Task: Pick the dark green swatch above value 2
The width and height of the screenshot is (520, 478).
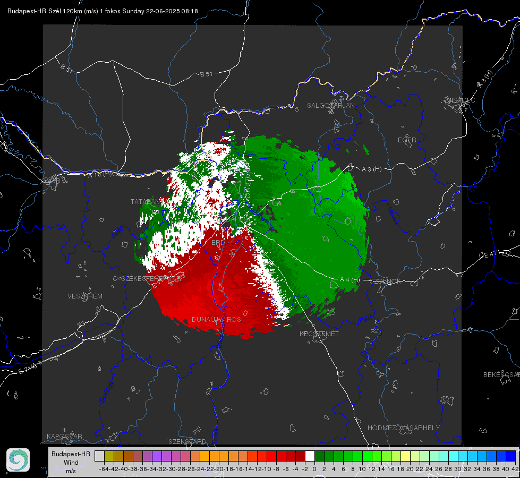Action: pos(319,456)
